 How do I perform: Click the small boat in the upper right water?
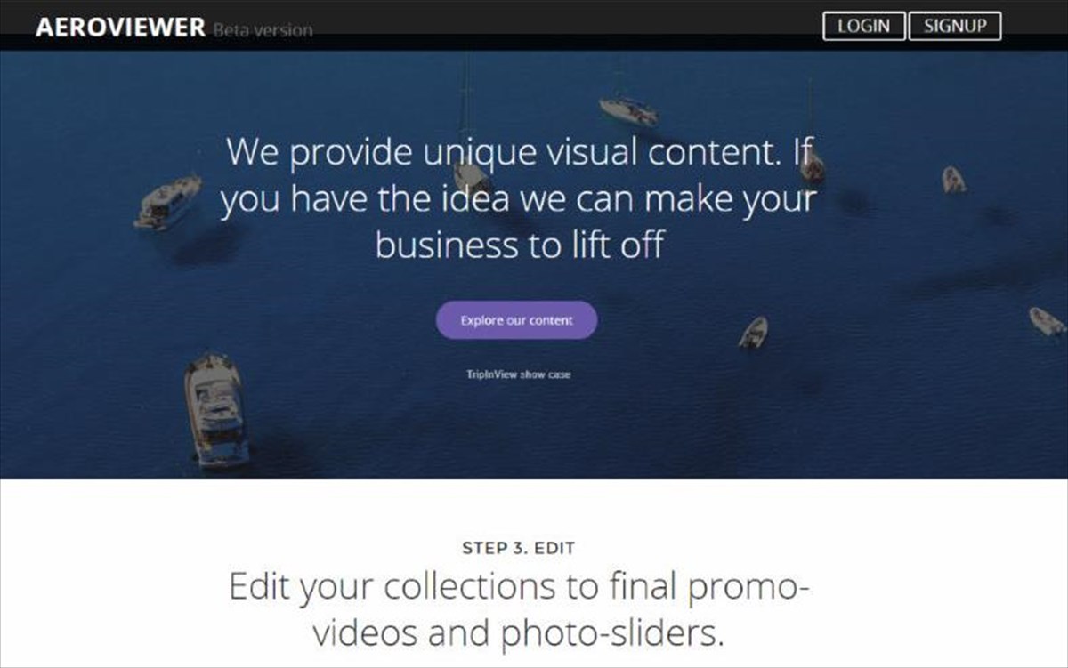(x=953, y=179)
